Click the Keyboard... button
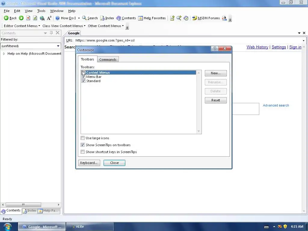This screenshot has height=231, width=308. pyautogui.click(x=89, y=163)
